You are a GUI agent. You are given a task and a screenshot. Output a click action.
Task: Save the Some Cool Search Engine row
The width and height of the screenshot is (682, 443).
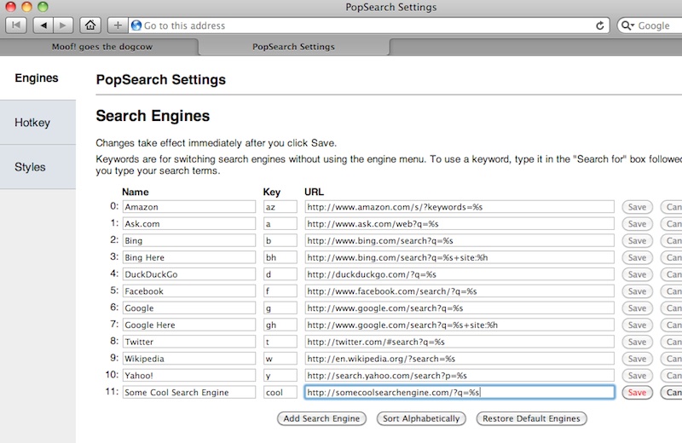click(x=636, y=393)
